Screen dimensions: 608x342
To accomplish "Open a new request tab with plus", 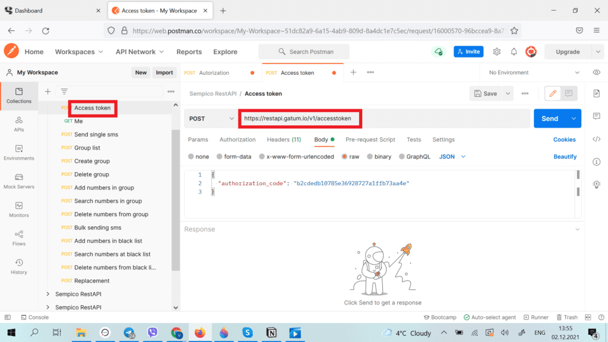I will click(x=353, y=72).
